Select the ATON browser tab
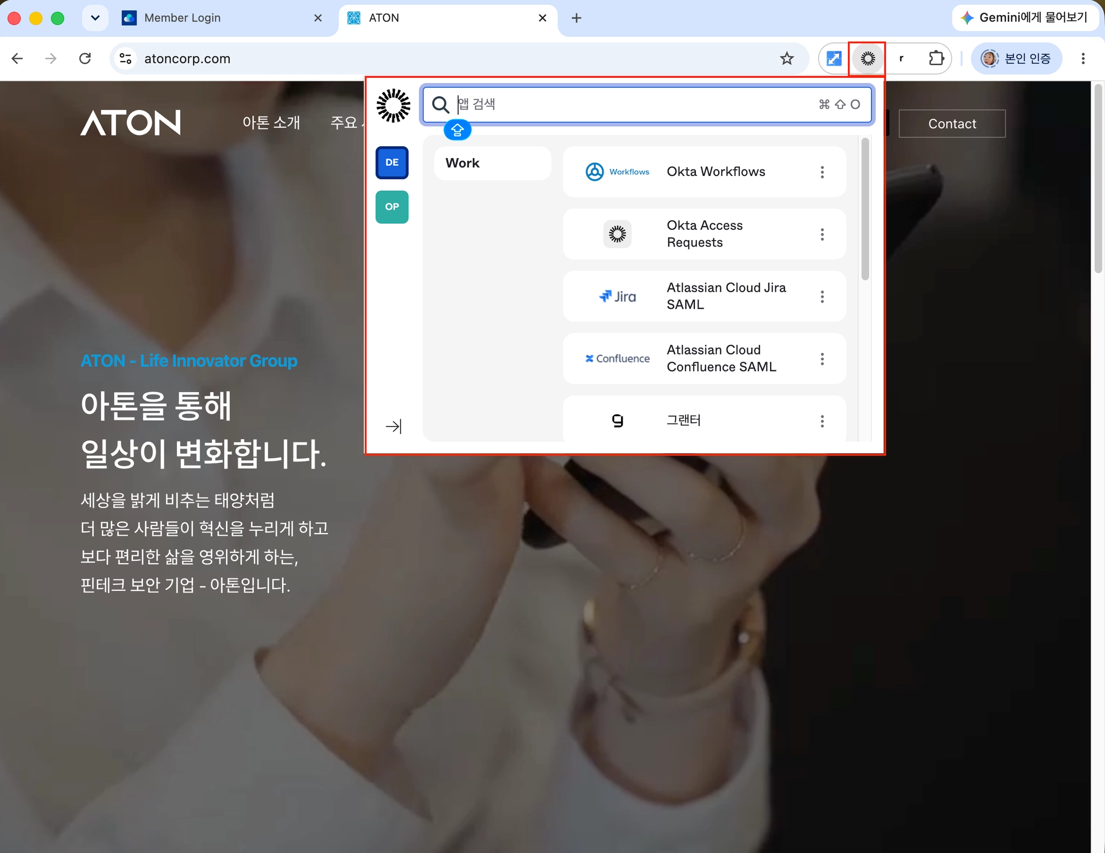This screenshot has height=853, width=1105. (447, 18)
